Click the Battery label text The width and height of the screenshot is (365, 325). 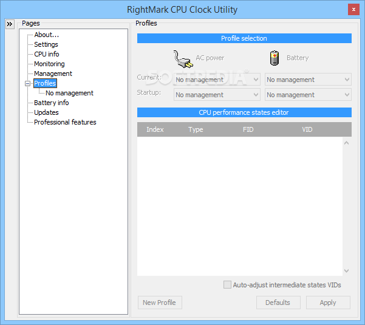point(298,58)
